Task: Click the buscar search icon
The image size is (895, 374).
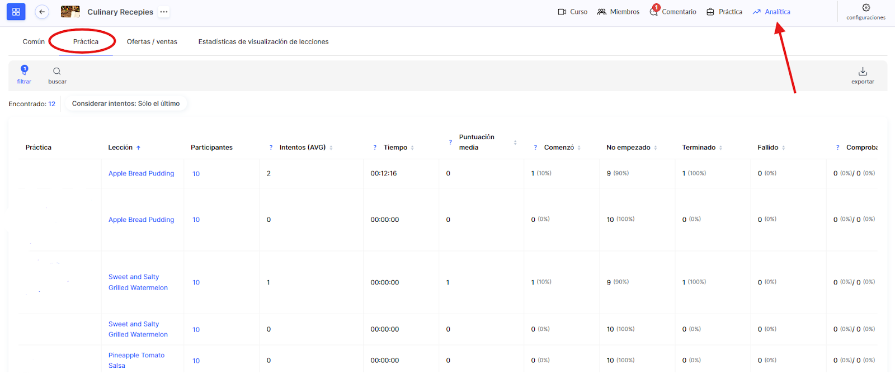Action: [x=57, y=72]
